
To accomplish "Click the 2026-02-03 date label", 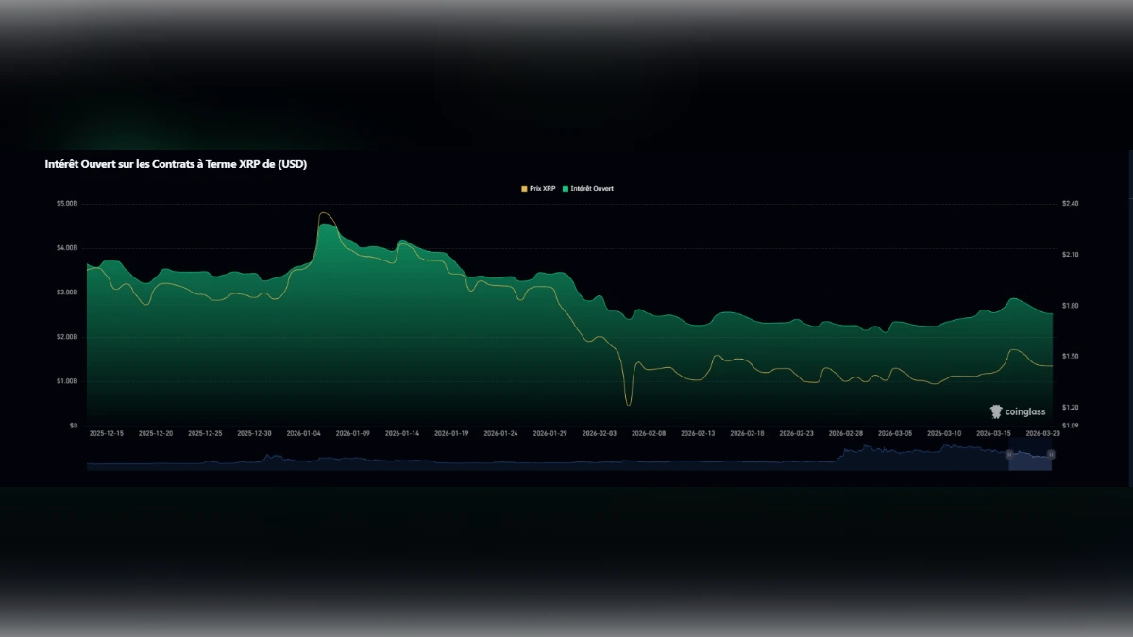I will pyautogui.click(x=600, y=432).
